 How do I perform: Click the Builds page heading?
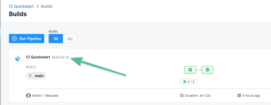18,14
